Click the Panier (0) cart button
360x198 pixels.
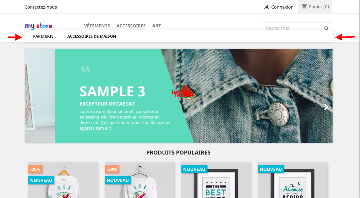point(315,7)
